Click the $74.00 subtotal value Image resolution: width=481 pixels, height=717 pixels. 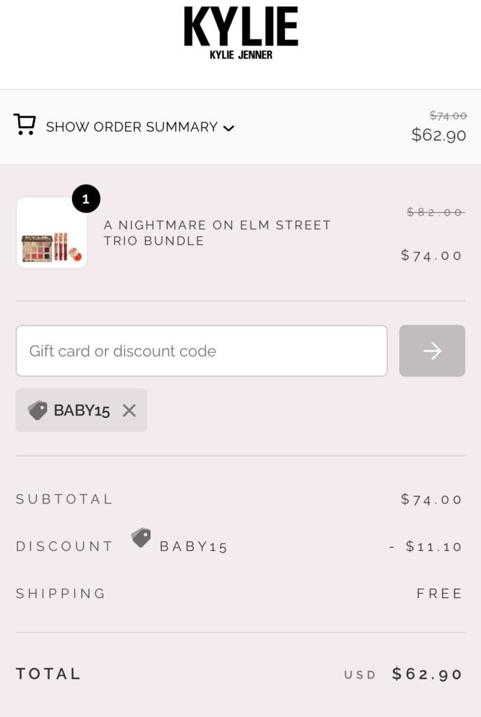(432, 499)
